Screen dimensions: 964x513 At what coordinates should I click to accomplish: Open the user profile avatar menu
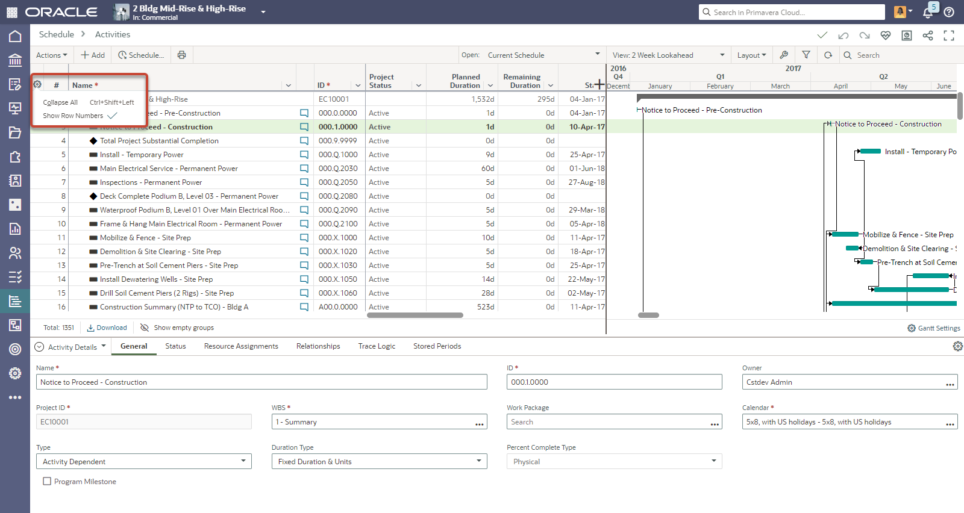tap(903, 11)
